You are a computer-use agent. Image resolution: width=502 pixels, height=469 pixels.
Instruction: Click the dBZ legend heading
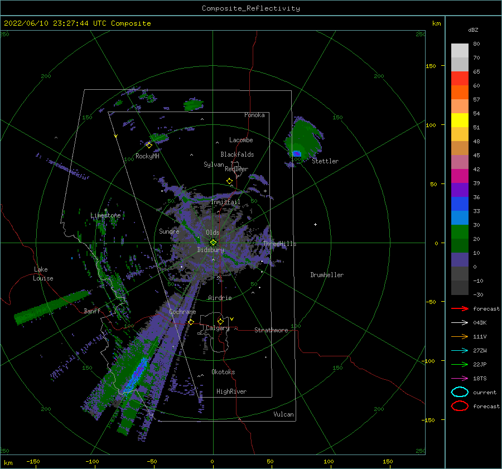click(x=473, y=30)
